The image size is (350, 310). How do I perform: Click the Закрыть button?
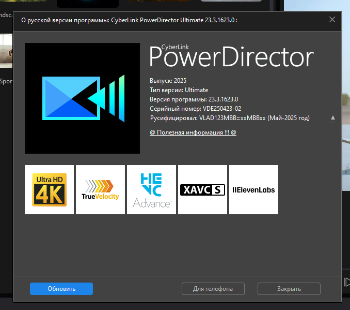(x=289, y=289)
